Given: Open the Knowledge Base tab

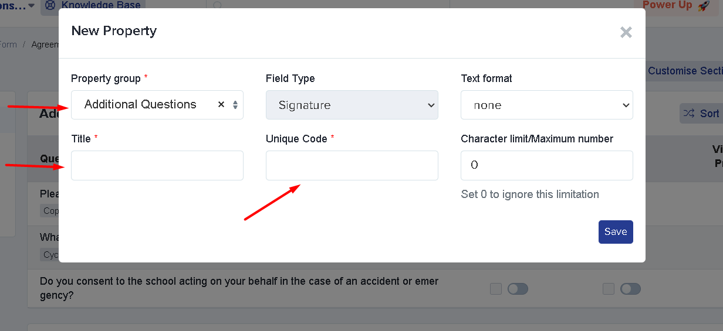Looking at the screenshot, I should [x=93, y=5].
